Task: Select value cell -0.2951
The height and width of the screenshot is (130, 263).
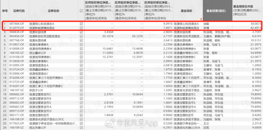Action: [167, 128]
